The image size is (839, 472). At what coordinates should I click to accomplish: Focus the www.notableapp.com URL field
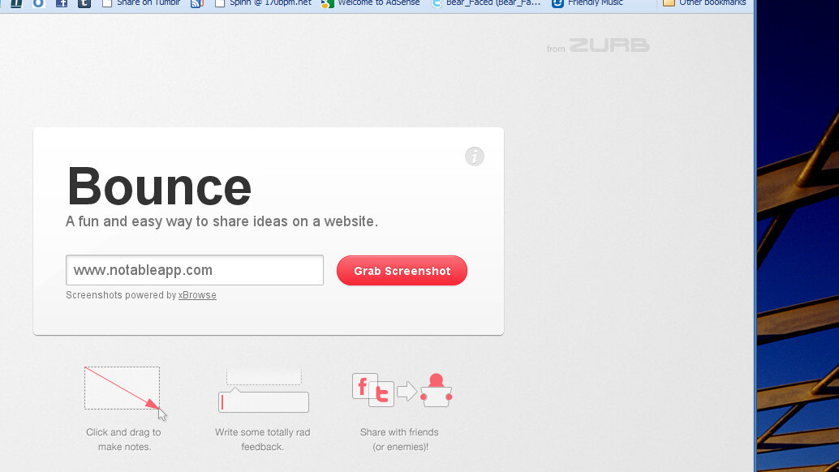point(195,270)
